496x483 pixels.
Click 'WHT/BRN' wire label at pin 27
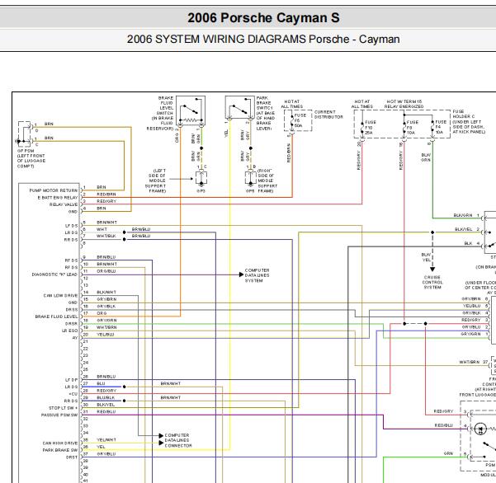(470, 362)
